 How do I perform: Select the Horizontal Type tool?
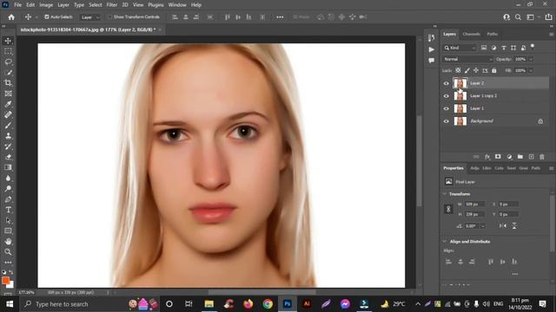[8, 210]
